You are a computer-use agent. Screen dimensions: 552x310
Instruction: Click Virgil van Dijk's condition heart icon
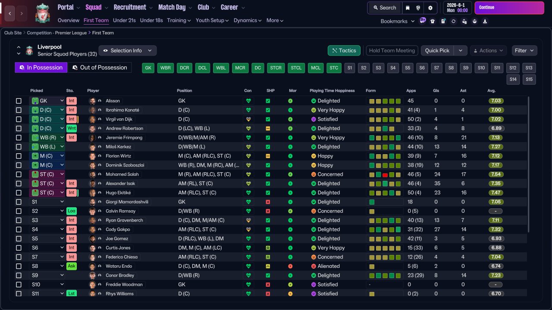click(248, 119)
